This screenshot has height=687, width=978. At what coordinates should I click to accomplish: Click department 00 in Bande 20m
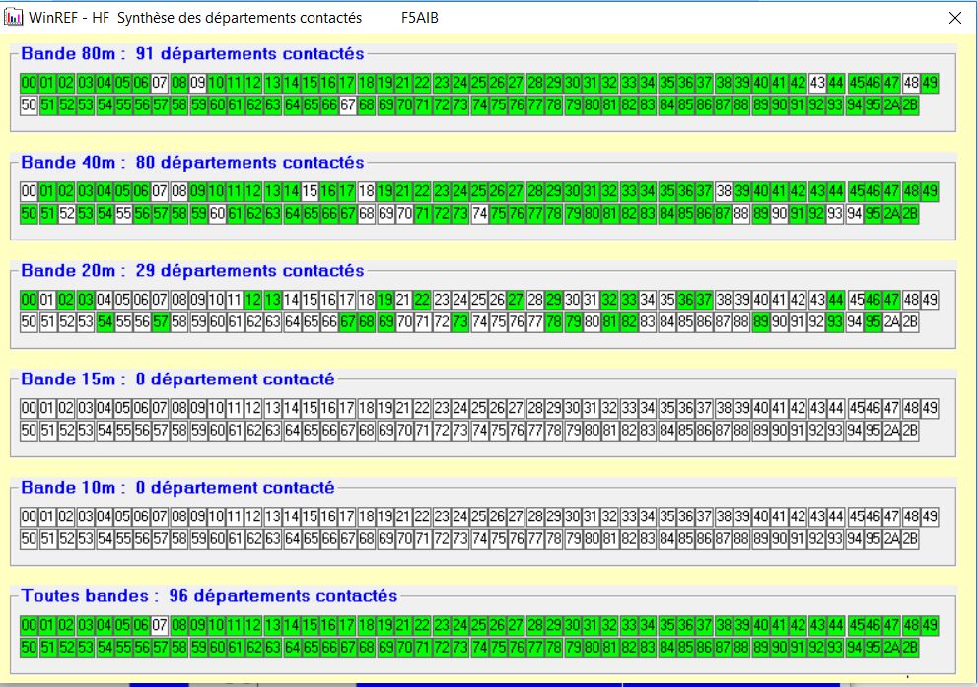[29, 300]
